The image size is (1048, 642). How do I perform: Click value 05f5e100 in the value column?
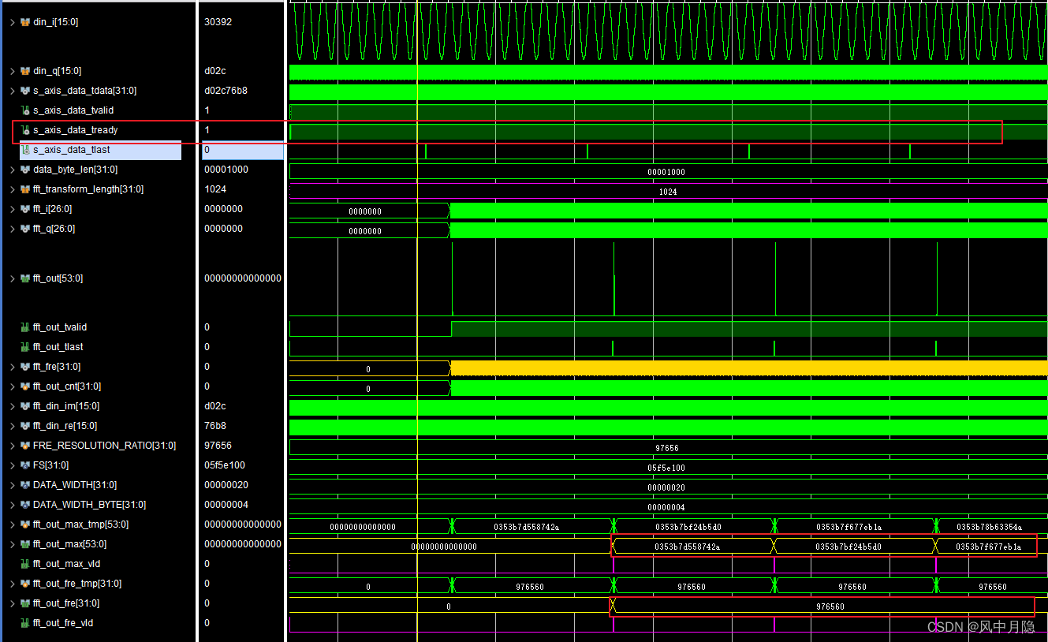(226, 465)
